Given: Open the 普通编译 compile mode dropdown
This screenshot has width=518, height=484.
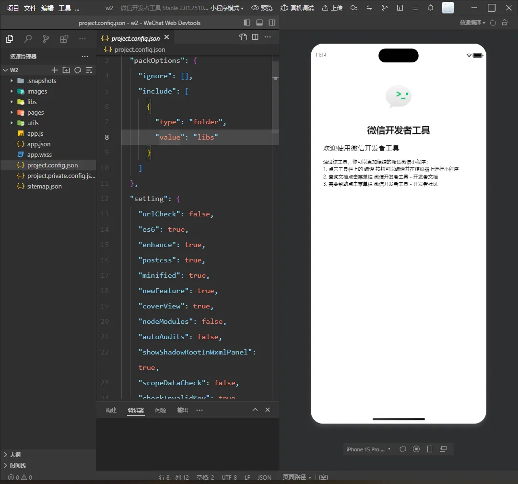Looking at the screenshot, I should [472, 23].
